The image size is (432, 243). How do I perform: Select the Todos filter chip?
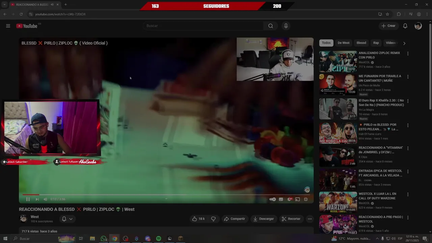326,43
